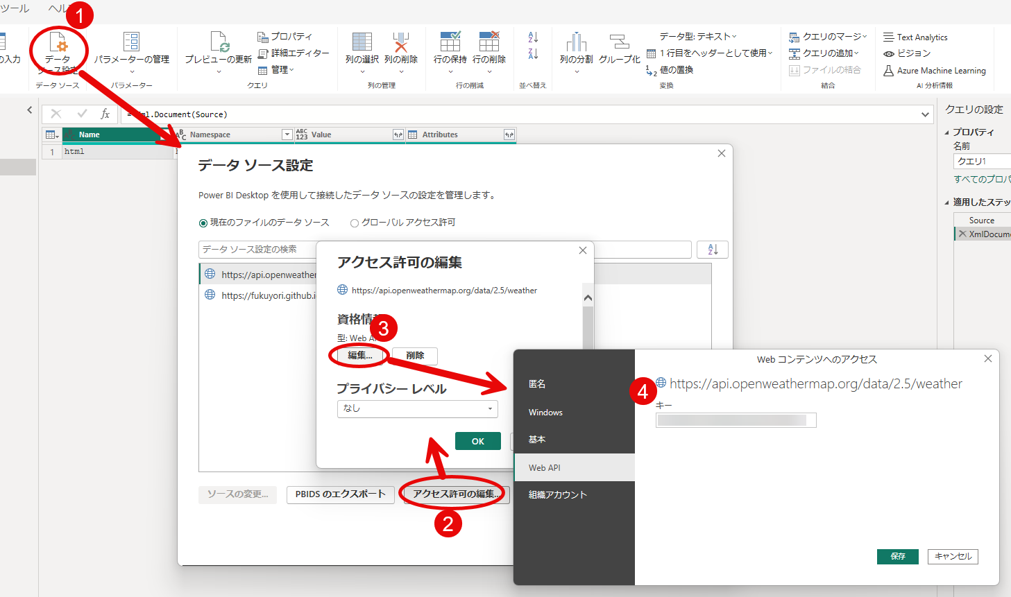Viewport: 1011px width, 597px height.
Task: Select Windows authentication tab
Action: click(575, 412)
